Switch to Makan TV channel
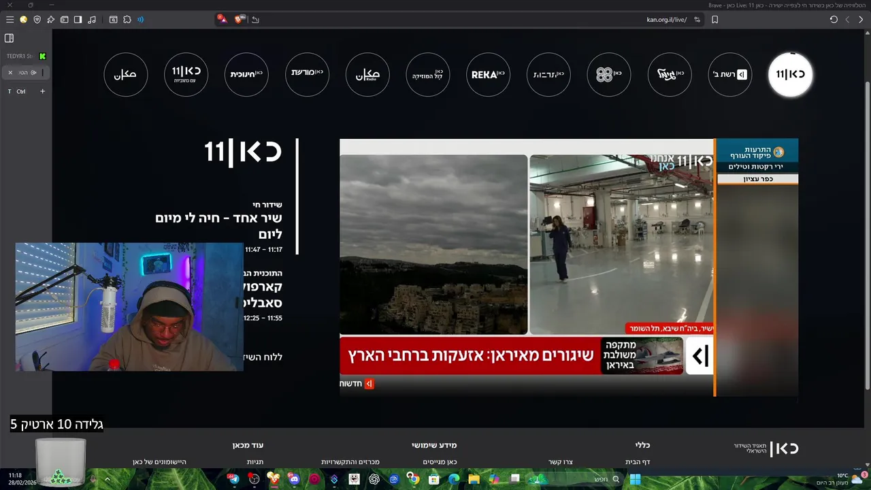 [126, 74]
